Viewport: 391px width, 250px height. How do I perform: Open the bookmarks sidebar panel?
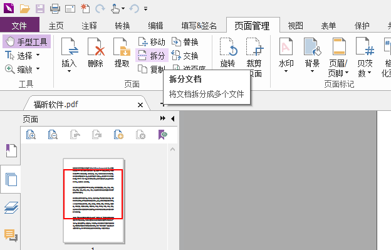pyautogui.click(x=11, y=150)
